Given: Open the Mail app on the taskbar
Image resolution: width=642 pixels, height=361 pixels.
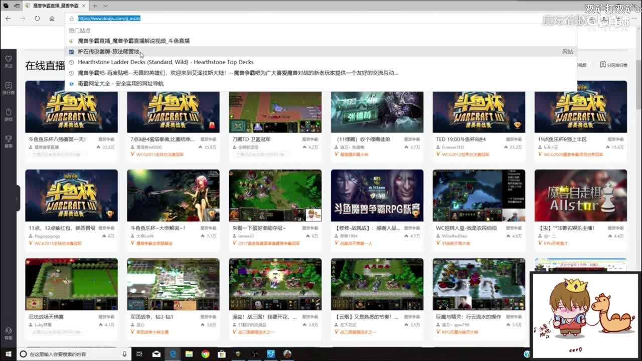Looking at the screenshot, I should [x=156, y=354].
